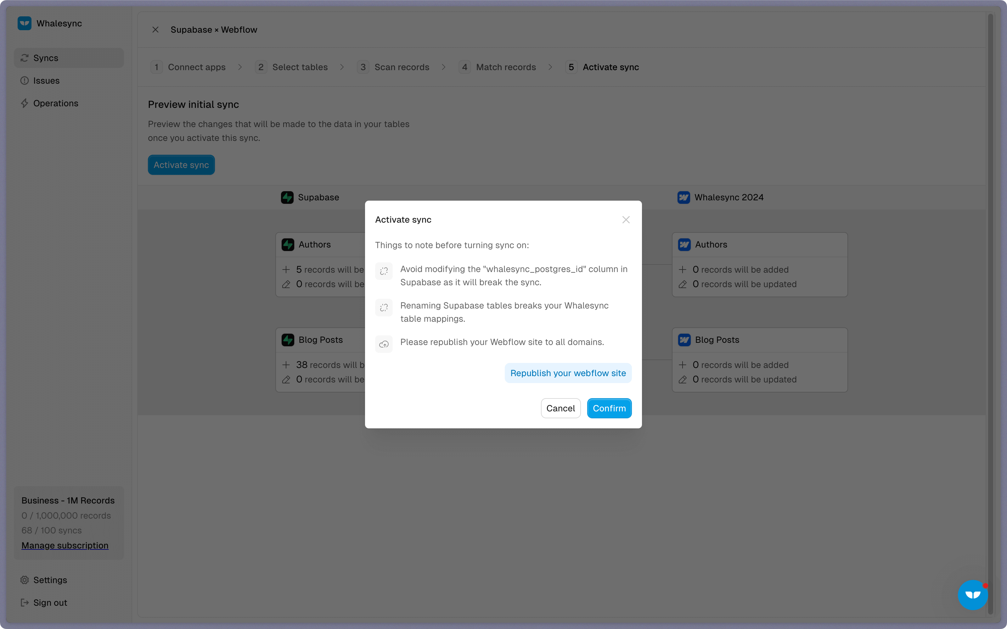Click Republish your webflow site button
This screenshot has height=629, width=1007.
[x=568, y=373]
